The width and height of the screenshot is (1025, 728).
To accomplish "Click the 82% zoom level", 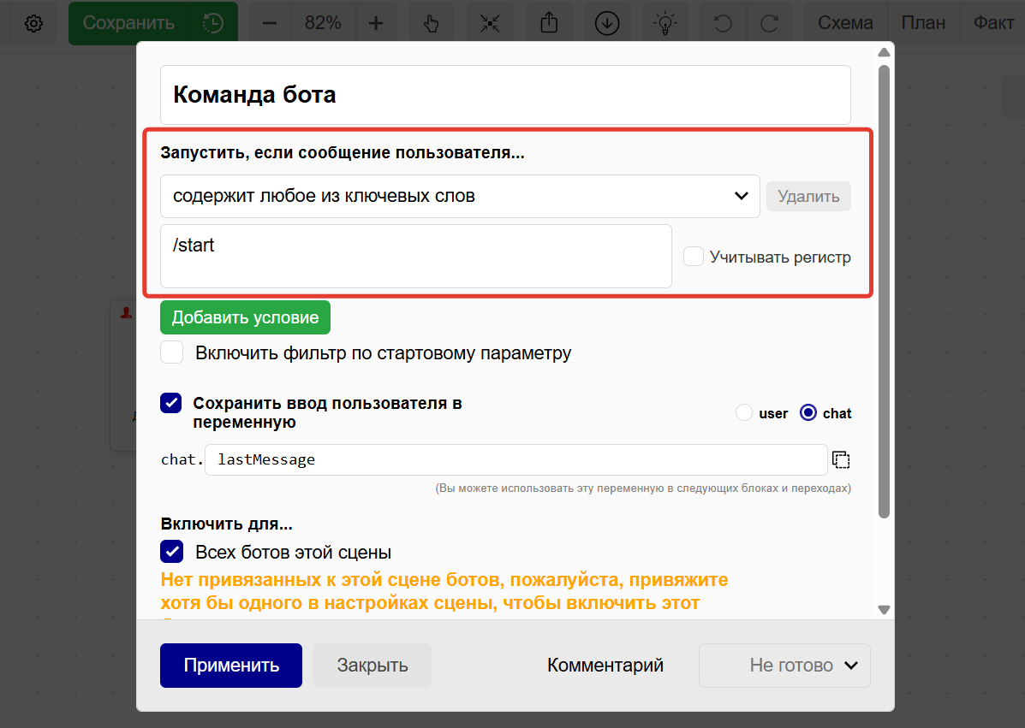I will pyautogui.click(x=323, y=23).
